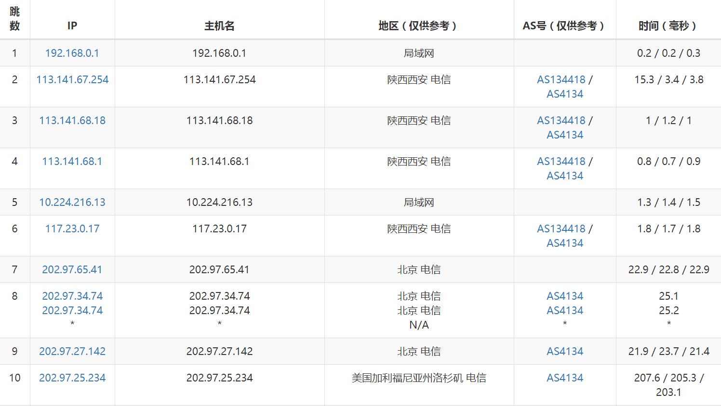Open AS4134 link in hop 4 row
Viewport: 721px width, 406px height.
point(565,176)
